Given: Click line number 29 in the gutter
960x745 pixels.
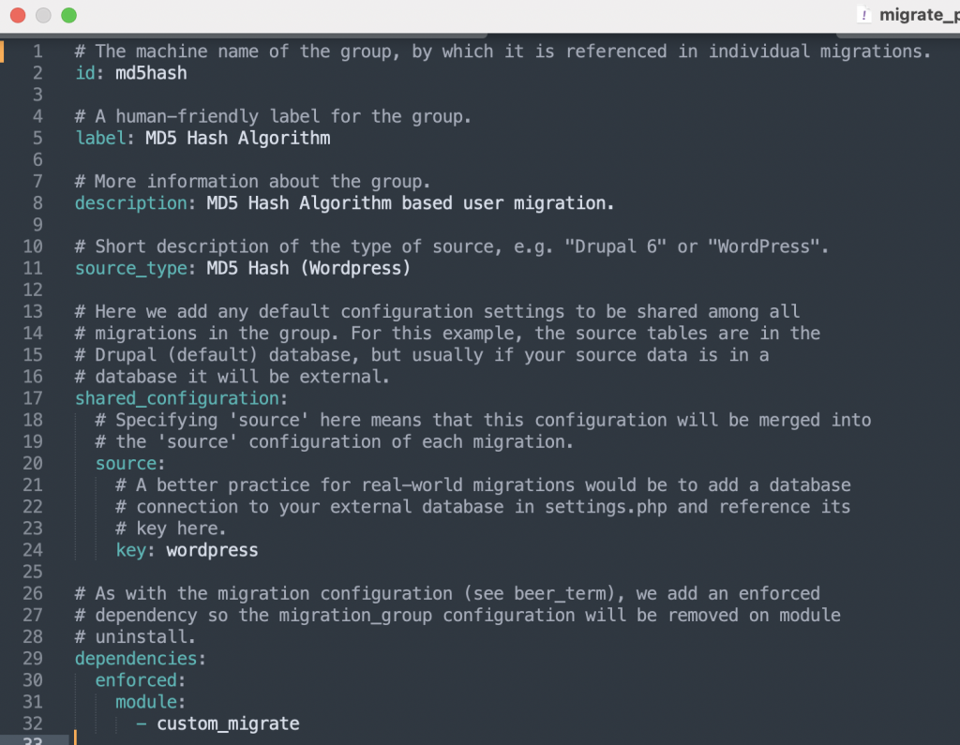Looking at the screenshot, I should [x=33, y=659].
